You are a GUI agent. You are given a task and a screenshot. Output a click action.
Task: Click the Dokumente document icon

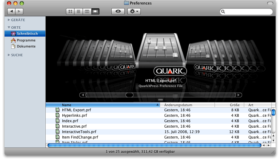[x=13, y=46]
